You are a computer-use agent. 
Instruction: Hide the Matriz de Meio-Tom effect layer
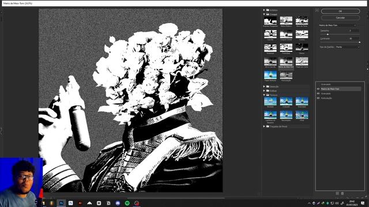click(x=318, y=89)
